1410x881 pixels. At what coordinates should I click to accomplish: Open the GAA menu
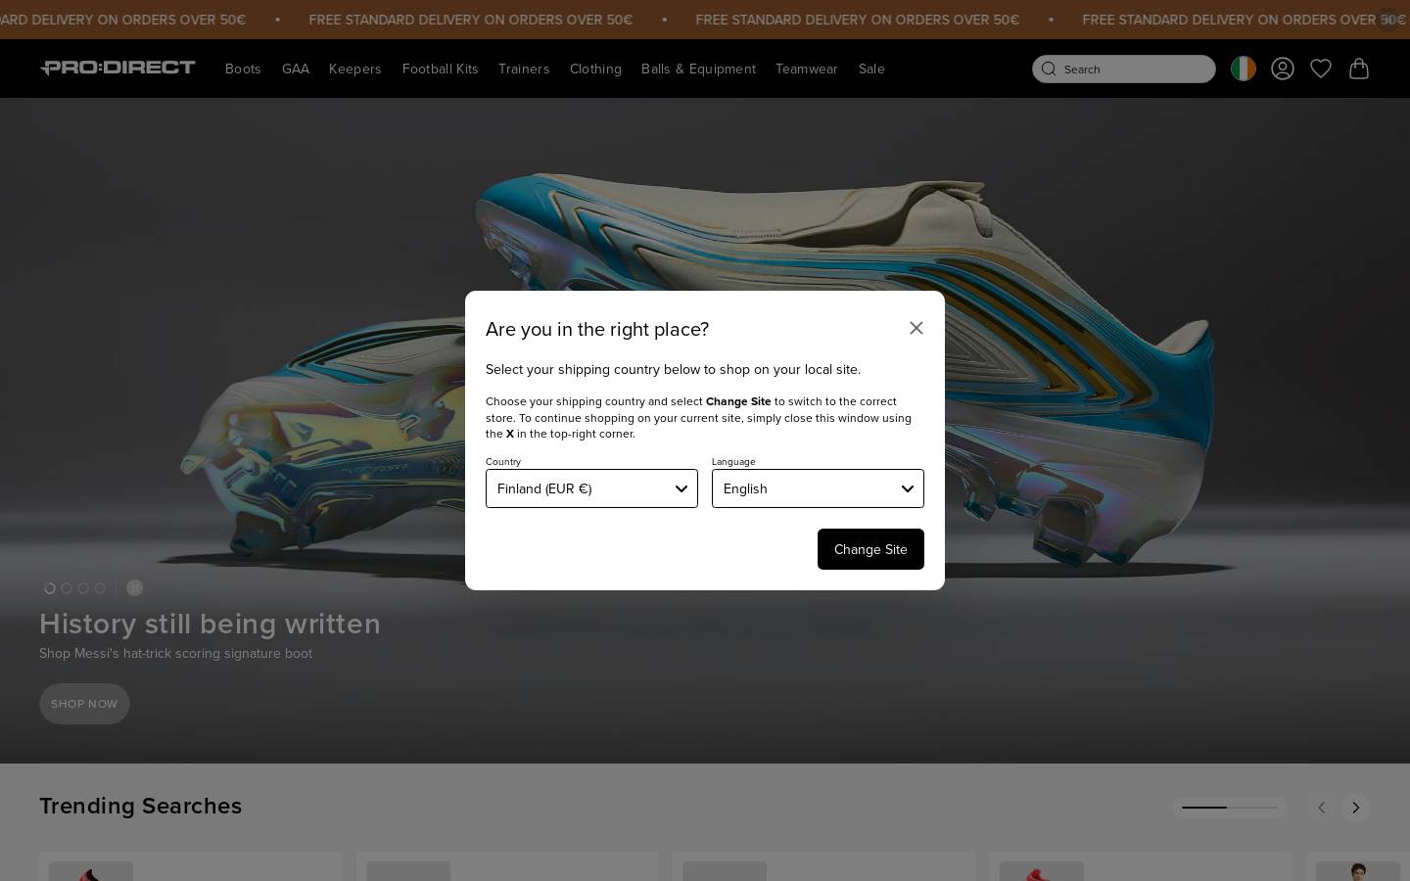click(296, 69)
